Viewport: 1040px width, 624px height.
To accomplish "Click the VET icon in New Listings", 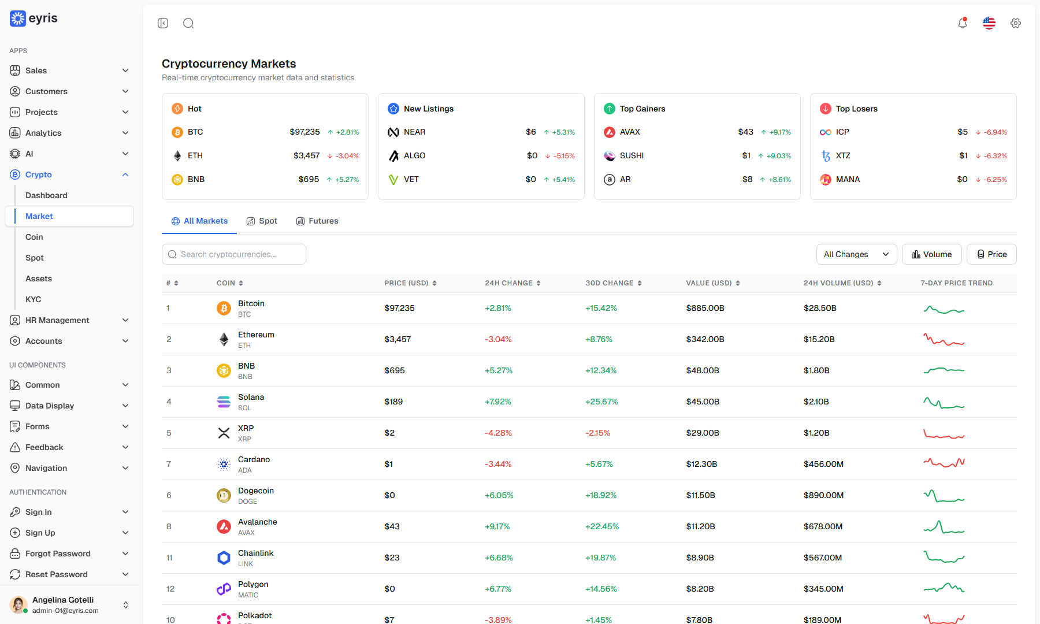I will pyautogui.click(x=393, y=180).
